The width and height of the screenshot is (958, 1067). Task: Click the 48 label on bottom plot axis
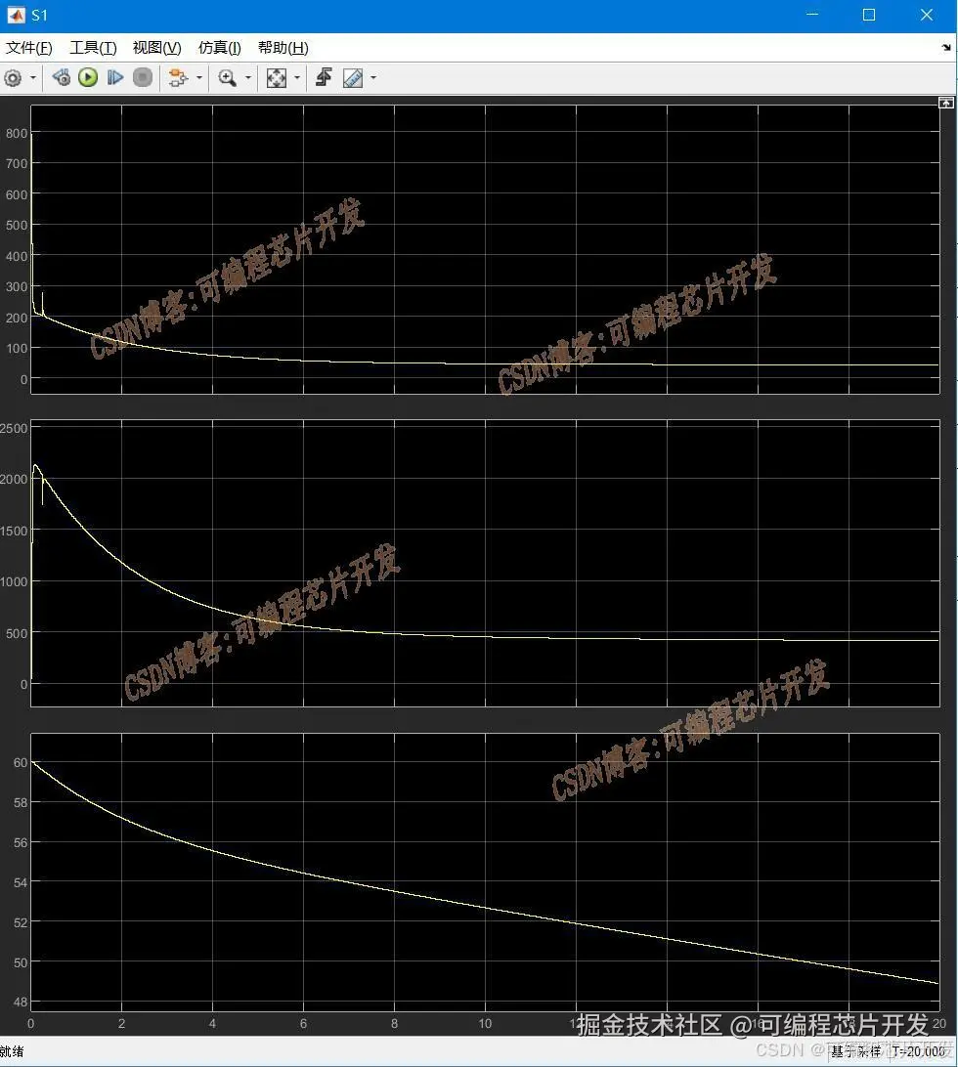[21, 1003]
